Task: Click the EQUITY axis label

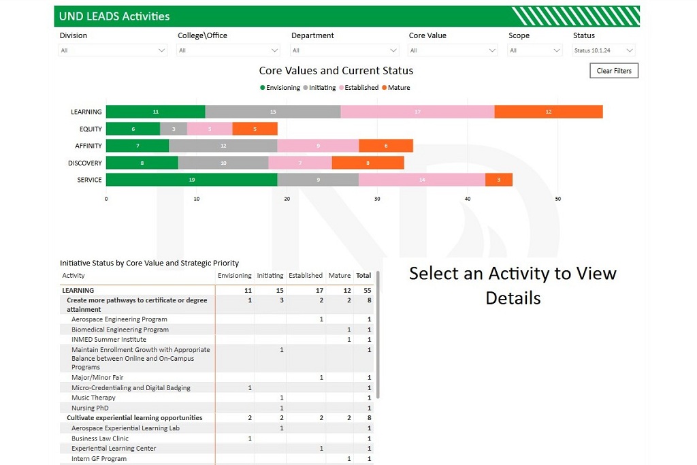Action: coord(89,128)
